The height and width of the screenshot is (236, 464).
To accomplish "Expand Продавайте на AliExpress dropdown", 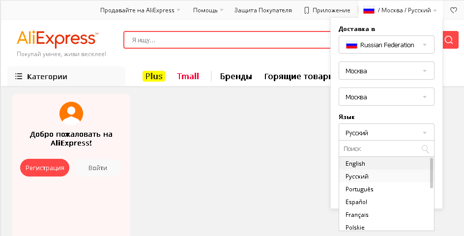I will 140,10.
